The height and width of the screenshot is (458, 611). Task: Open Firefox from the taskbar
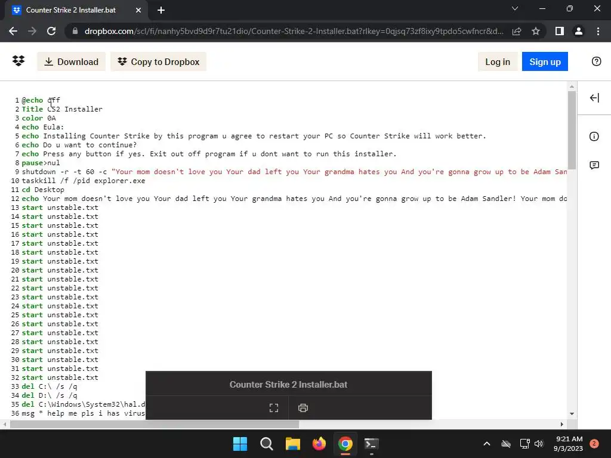(x=319, y=444)
